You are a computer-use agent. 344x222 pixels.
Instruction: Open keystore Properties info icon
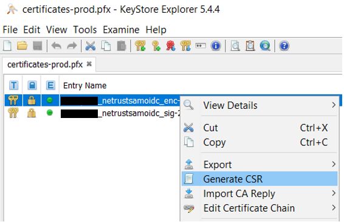216,46
